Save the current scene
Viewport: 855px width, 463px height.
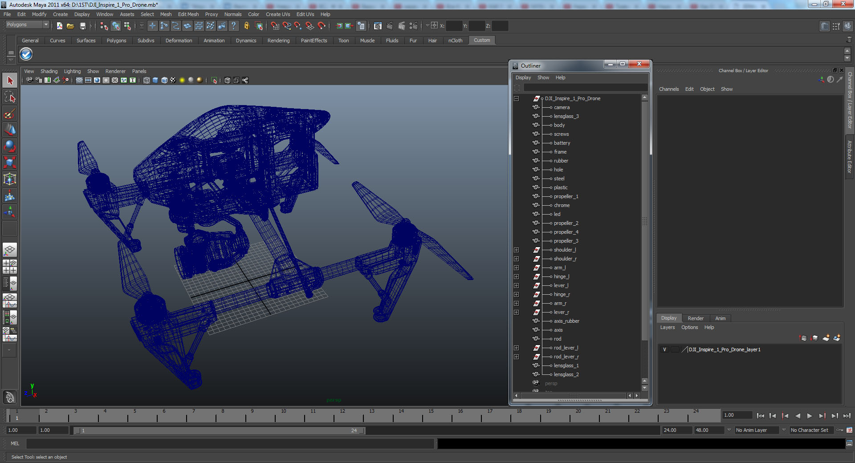tap(82, 26)
